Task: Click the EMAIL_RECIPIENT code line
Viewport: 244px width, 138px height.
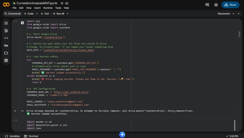Action: (58, 105)
